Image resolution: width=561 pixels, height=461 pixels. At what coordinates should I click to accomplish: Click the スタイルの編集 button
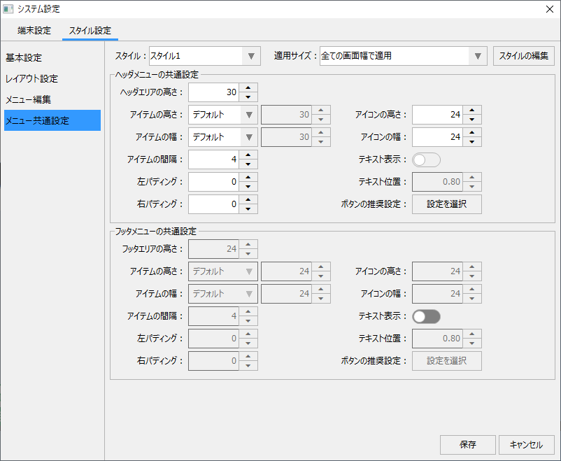point(524,56)
